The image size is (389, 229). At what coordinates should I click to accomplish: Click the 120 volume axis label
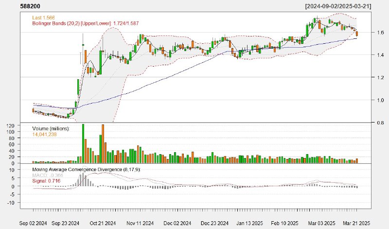pyautogui.click(x=24, y=125)
